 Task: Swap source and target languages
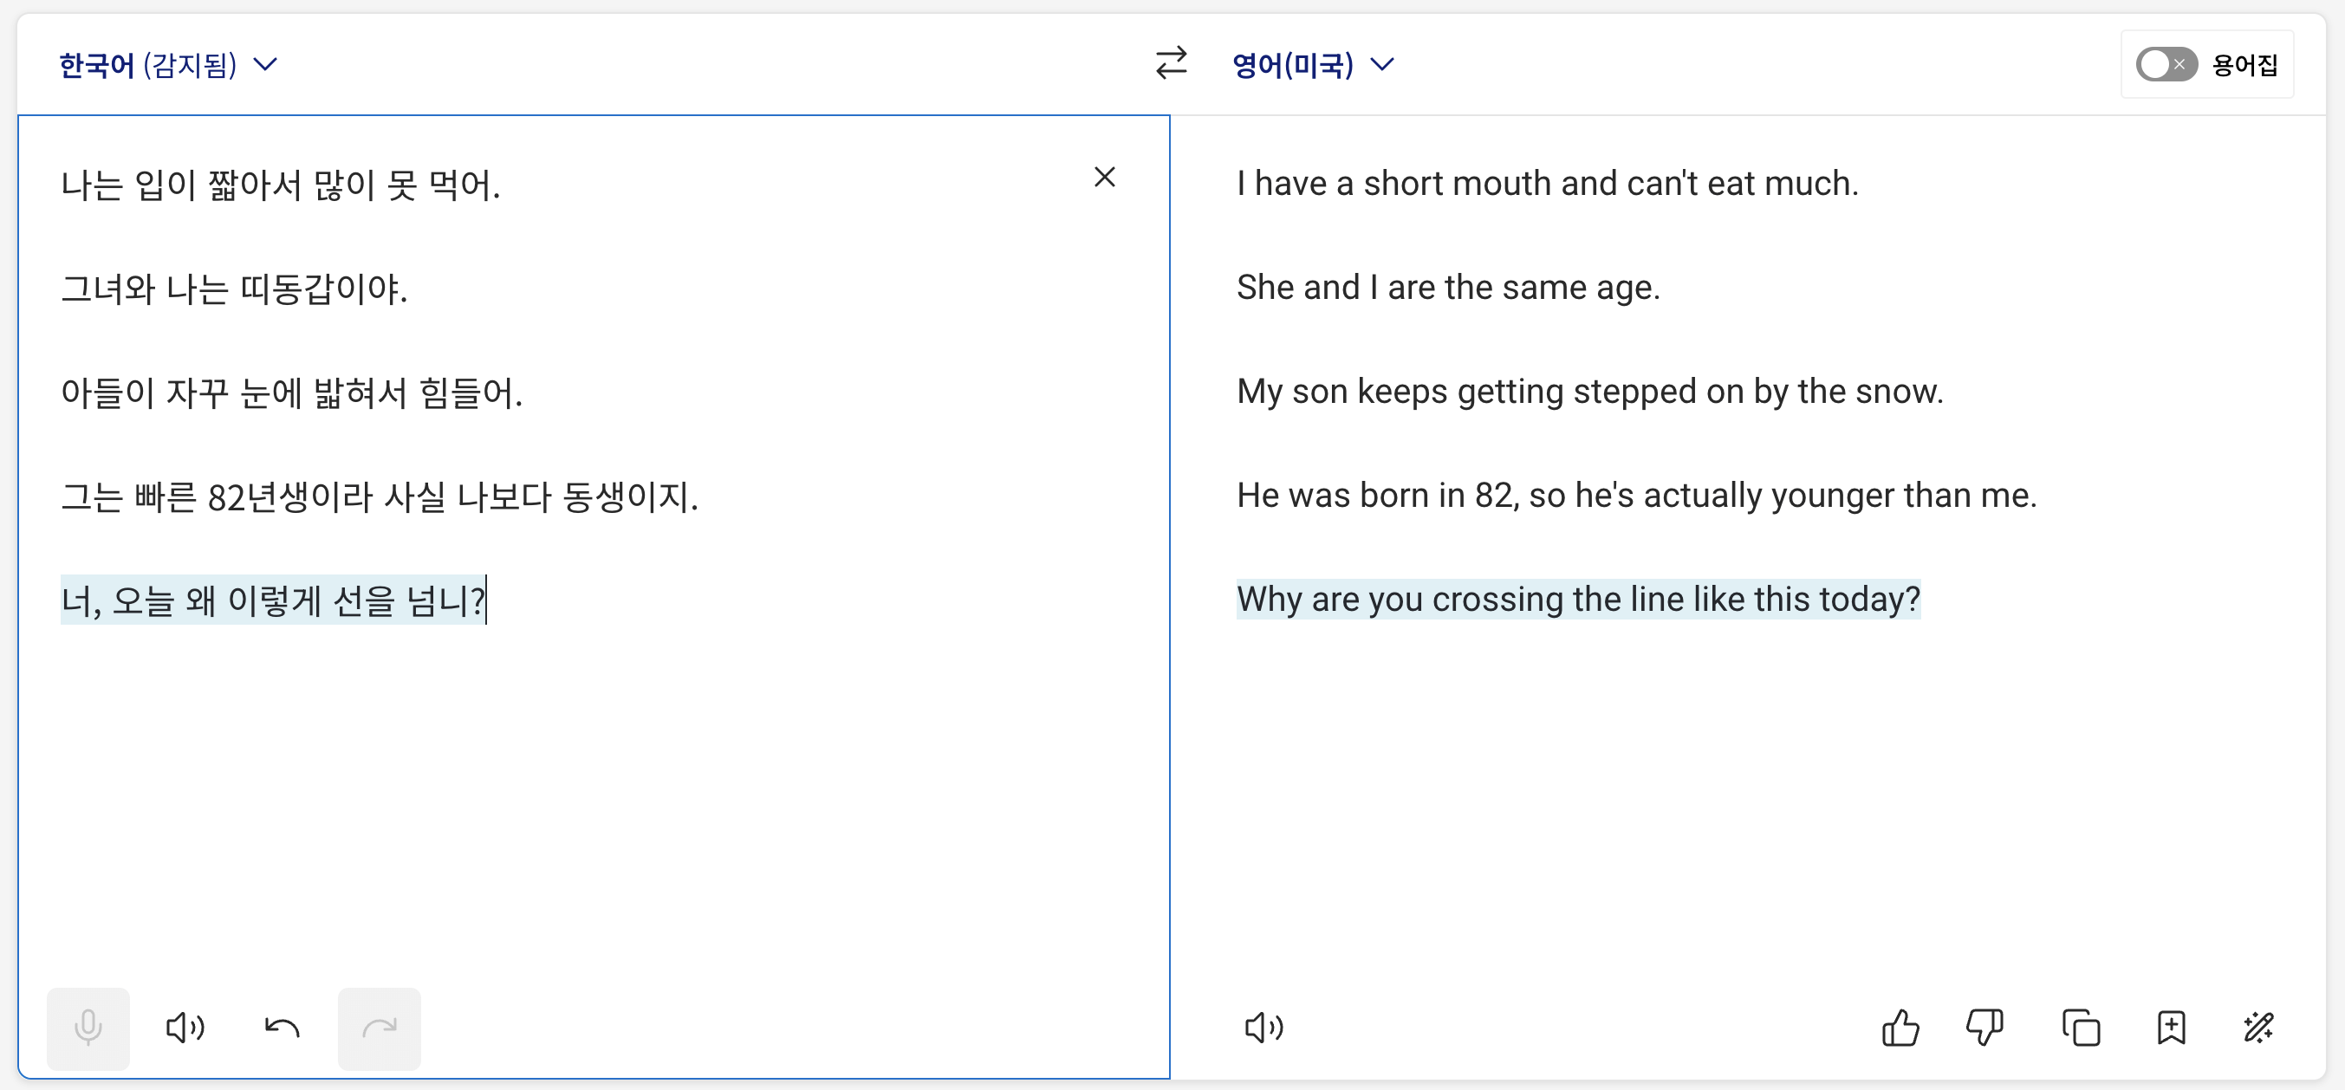point(1171,64)
